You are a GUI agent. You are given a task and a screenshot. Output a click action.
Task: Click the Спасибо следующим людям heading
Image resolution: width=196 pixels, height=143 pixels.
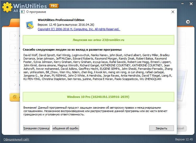click(x=72, y=50)
